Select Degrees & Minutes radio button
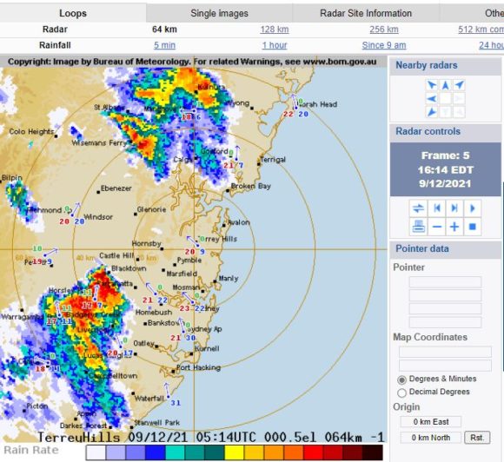This screenshot has height=462, width=504. click(x=401, y=379)
